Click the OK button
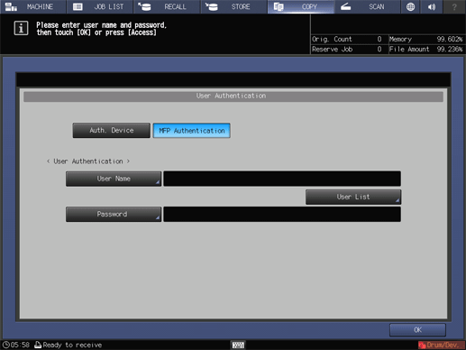This screenshot has height=350, width=466. coord(417,330)
